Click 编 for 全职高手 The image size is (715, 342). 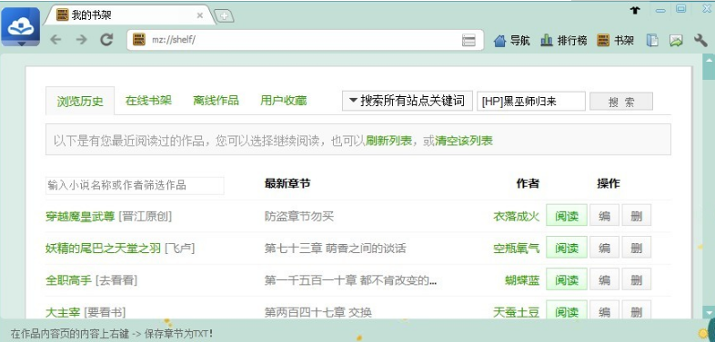(604, 278)
